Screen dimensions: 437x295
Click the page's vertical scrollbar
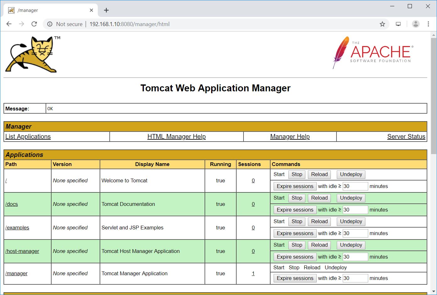[x=434, y=94]
